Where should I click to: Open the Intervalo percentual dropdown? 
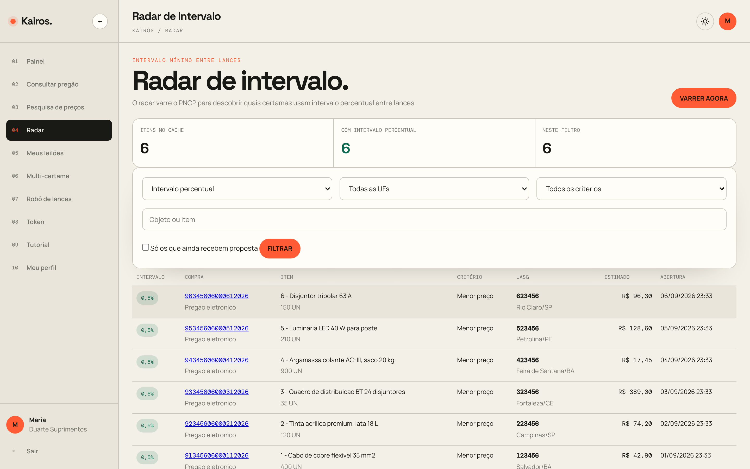coord(237,189)
